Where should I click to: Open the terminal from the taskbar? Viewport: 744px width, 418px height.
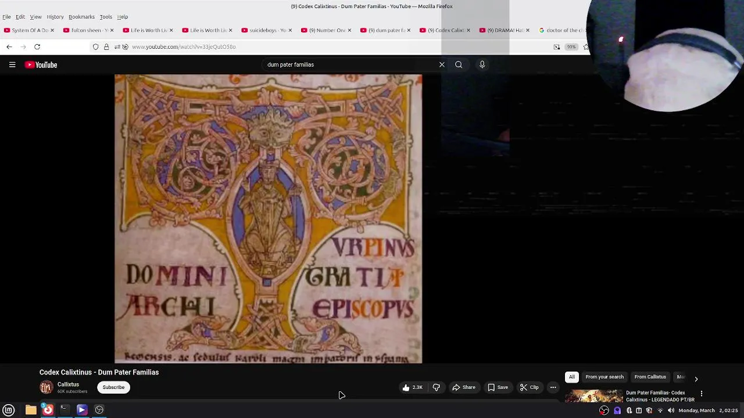[65, 410]
